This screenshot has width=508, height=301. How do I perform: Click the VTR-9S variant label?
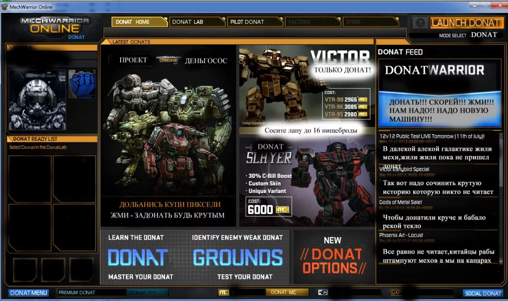[x=334, y=114]
